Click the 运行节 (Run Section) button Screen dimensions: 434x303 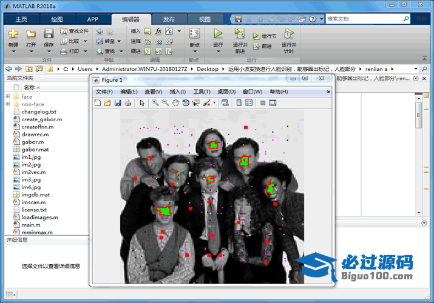click(x=265, y=36)
